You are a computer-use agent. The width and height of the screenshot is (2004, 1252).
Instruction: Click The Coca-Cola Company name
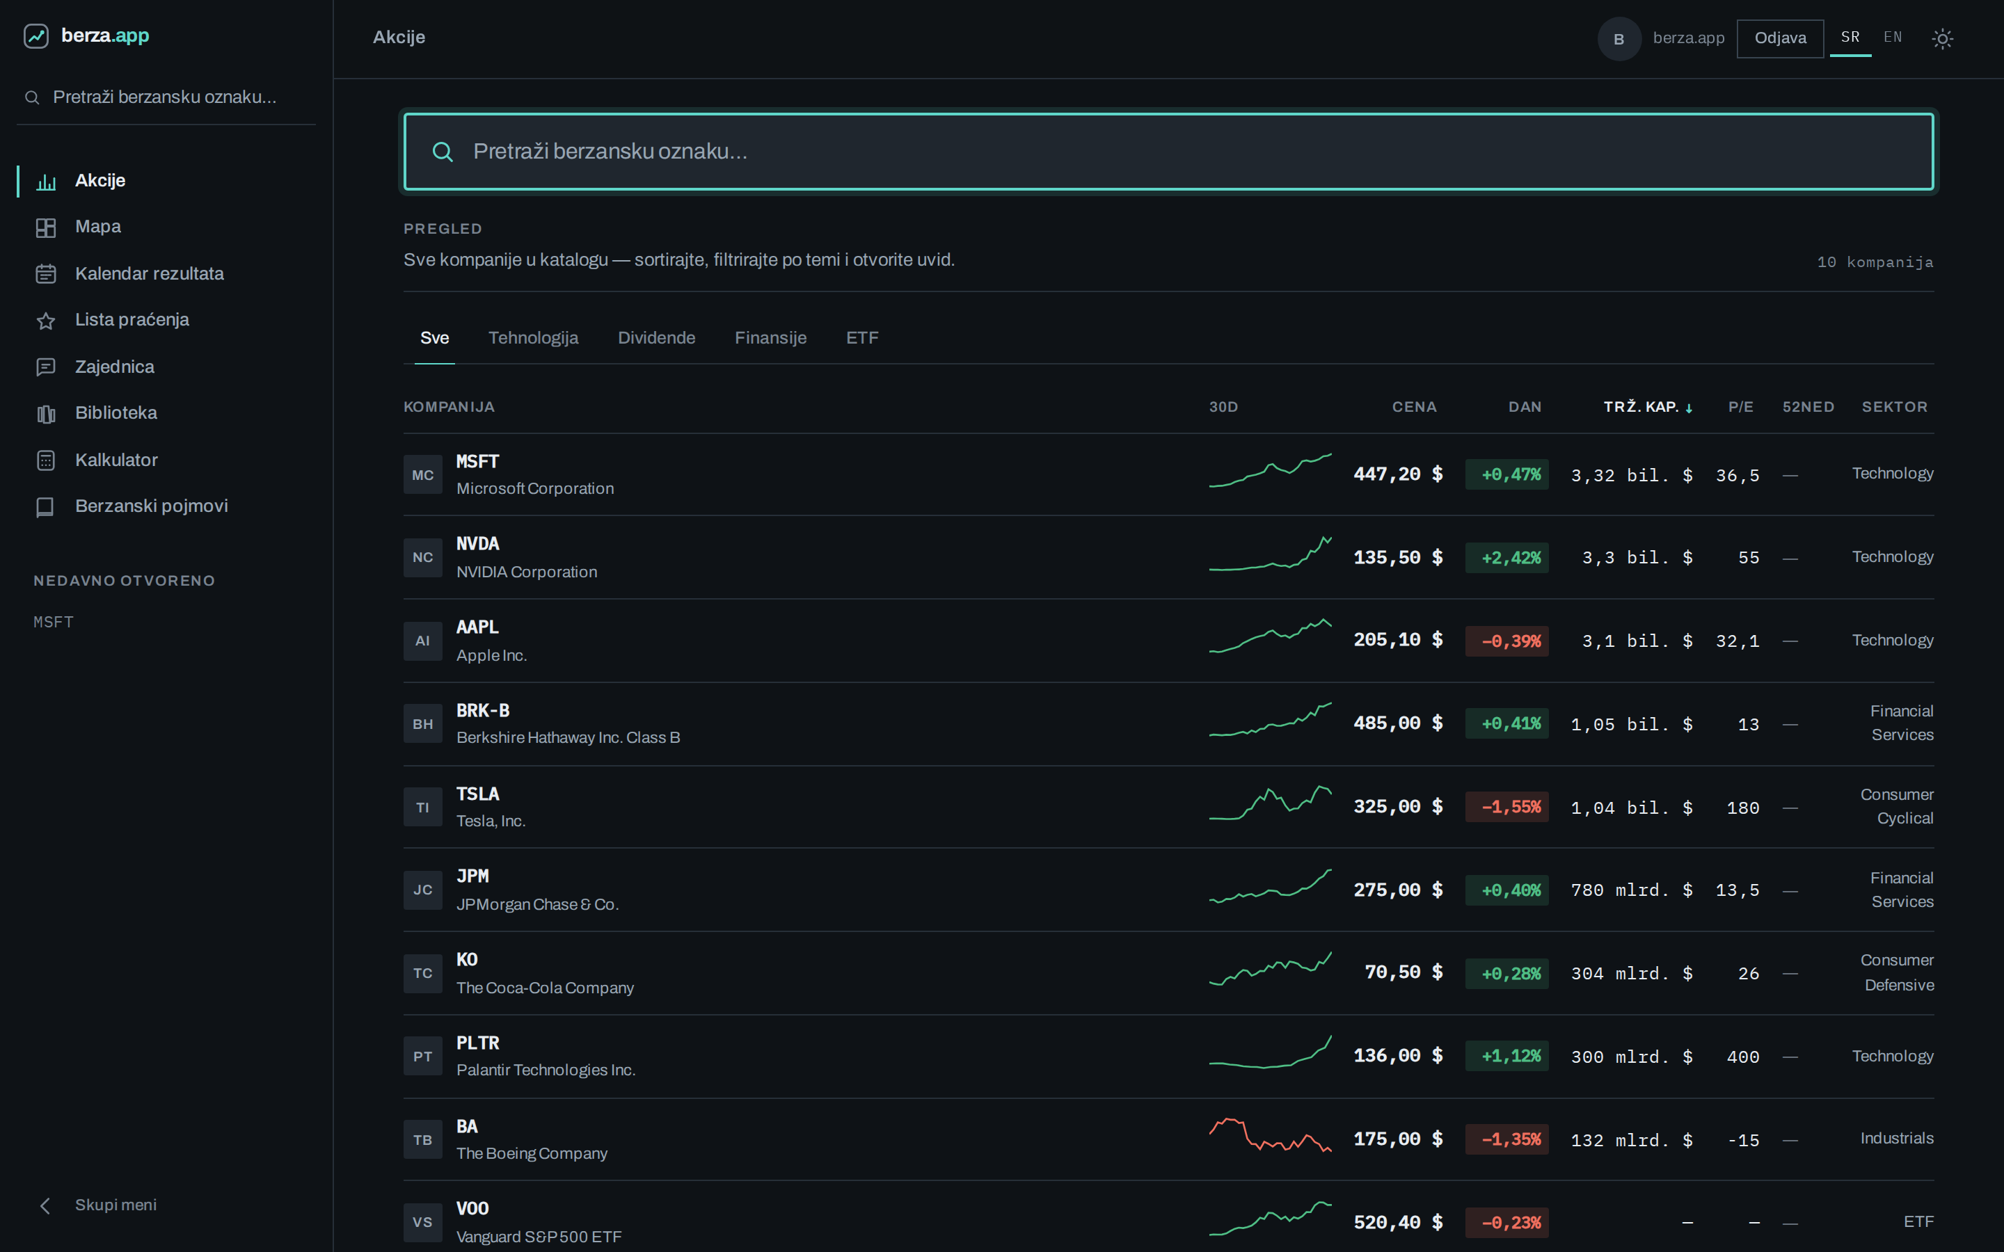[x=545, y=988]
